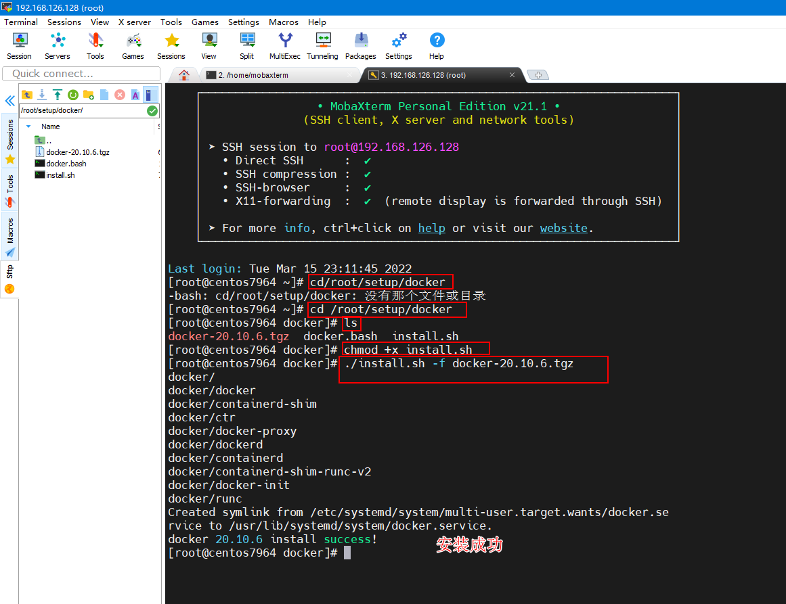Go to parent folder in SFTP toolbar

pyautogui.click(x=27, y=95)
